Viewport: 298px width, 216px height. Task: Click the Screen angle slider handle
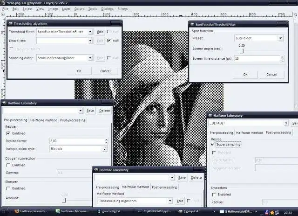(242, 51)
